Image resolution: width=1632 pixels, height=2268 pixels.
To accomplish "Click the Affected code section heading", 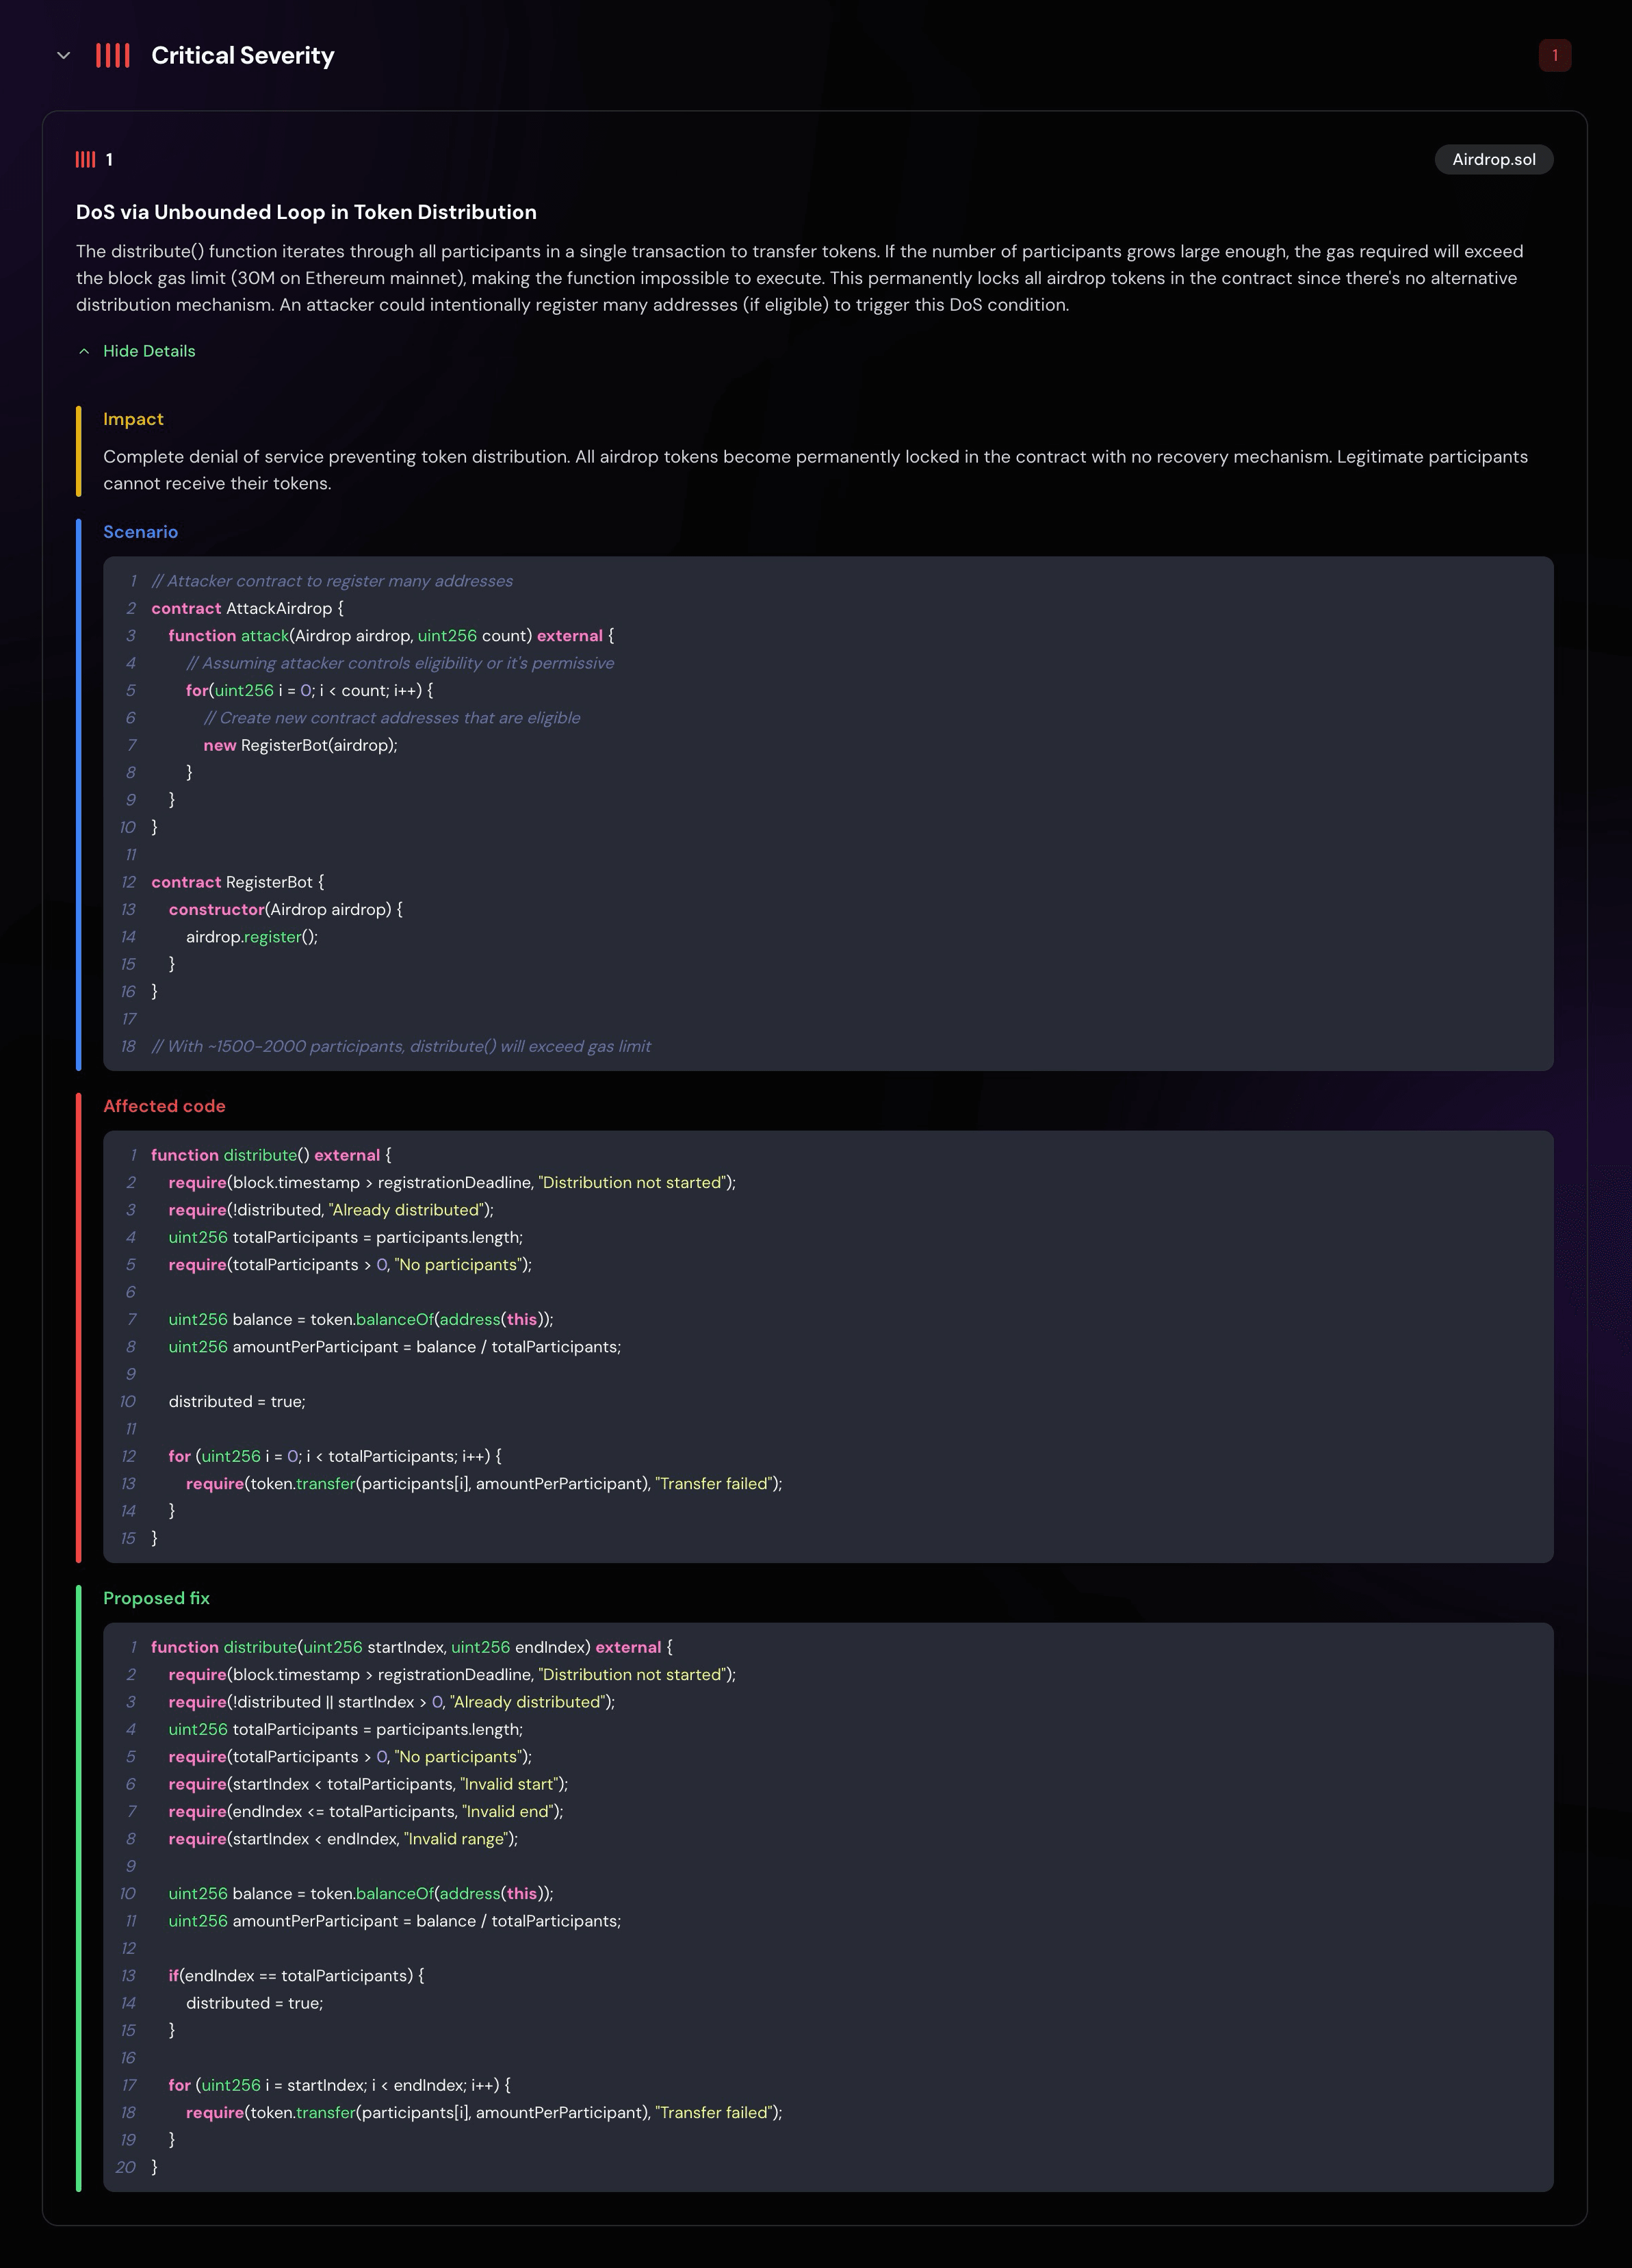I will click(x=164, y=1106).
